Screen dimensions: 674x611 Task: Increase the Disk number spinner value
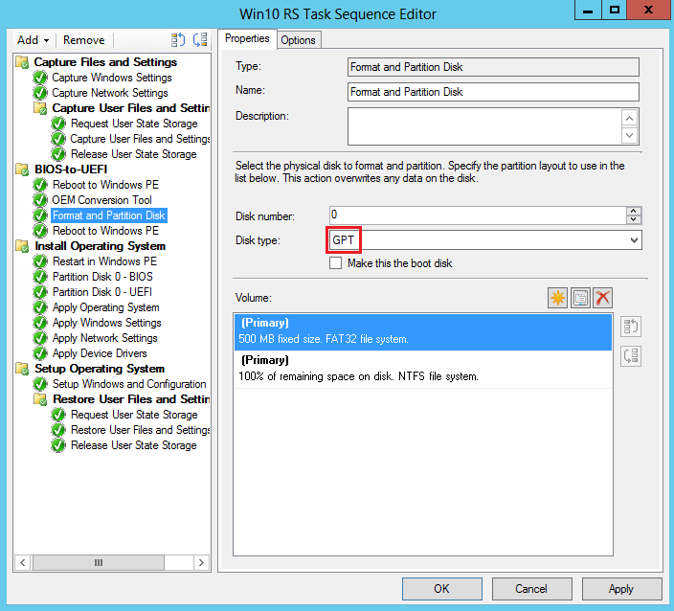(x=634, y=211)
